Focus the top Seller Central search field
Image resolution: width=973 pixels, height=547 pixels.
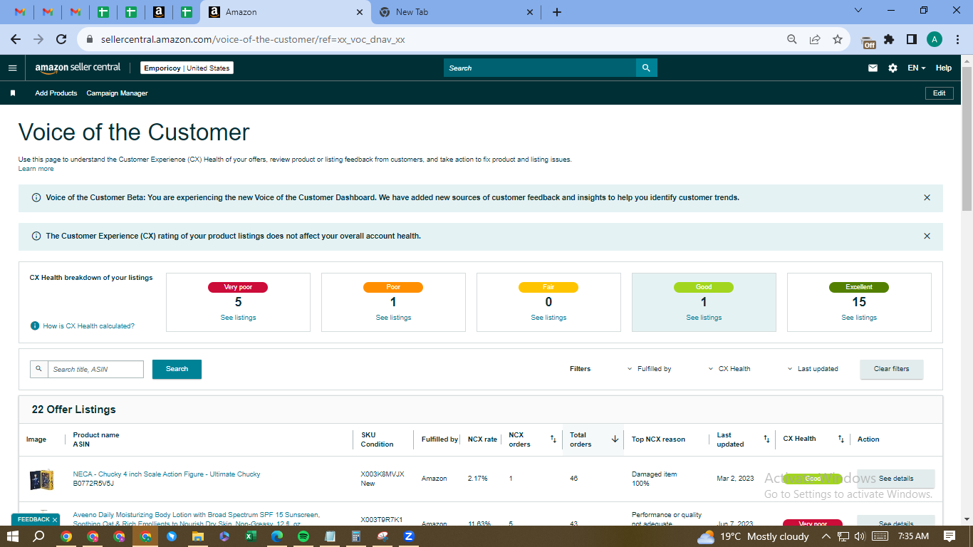(540, 68)
